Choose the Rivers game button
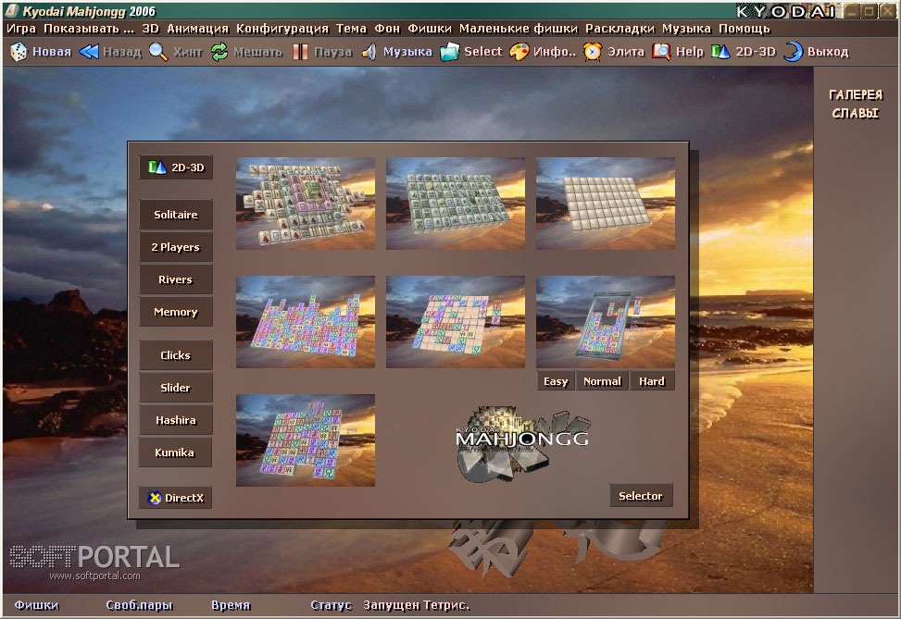Screen dimensions: 901x619 pyautogui.click(x=176, y=279)
